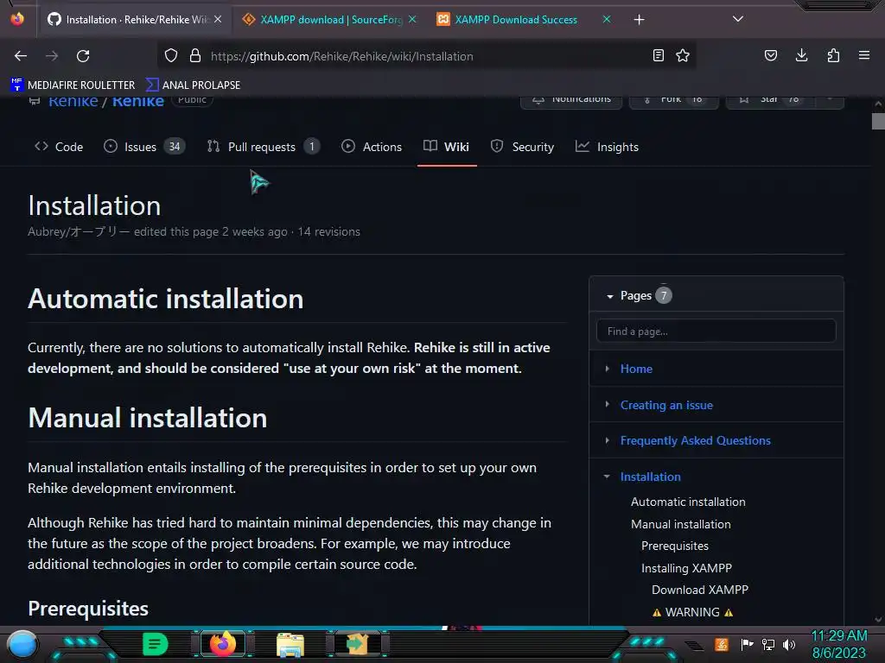Expand the list all tabs chevron
This screenshot has height=663, width=885.
(x=738, y=19)
